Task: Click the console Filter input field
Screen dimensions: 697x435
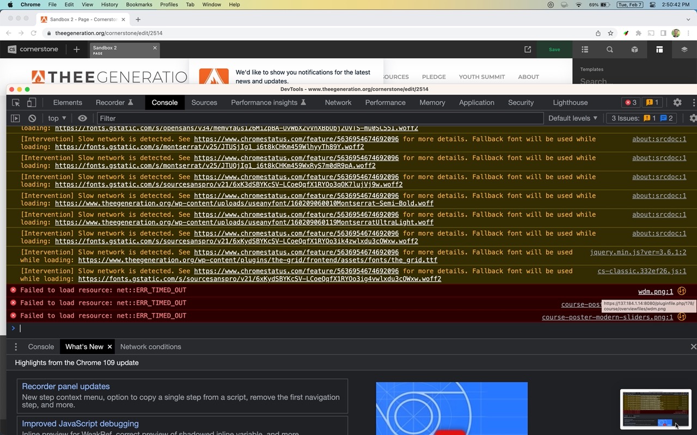Action: [x=320, y=119]
